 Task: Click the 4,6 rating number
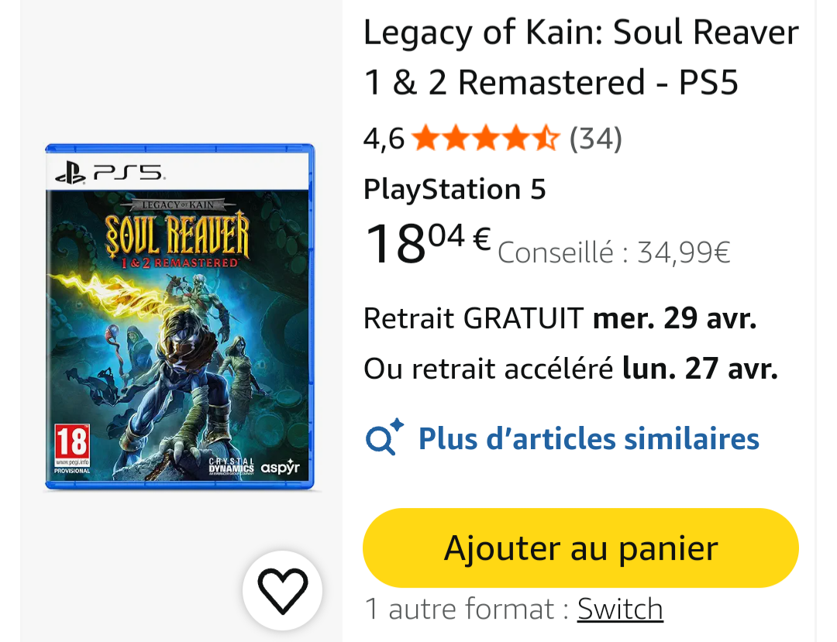(384, 139)
